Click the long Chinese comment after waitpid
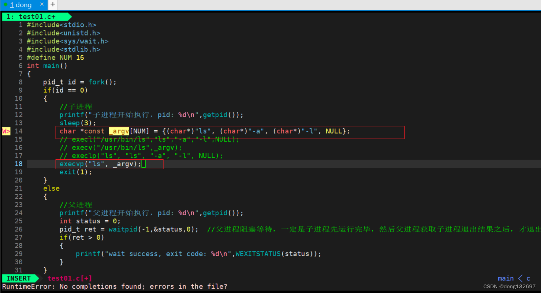 pyautogui.click(x=374, y=229)
